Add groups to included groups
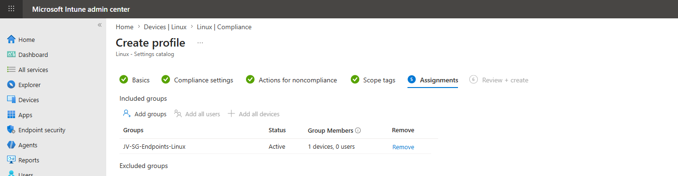 (145, 114)
